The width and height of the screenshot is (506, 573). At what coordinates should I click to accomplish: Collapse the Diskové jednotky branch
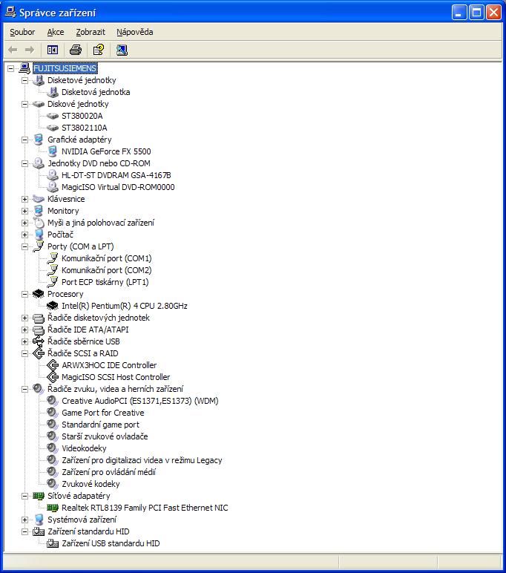pos(24,104)
